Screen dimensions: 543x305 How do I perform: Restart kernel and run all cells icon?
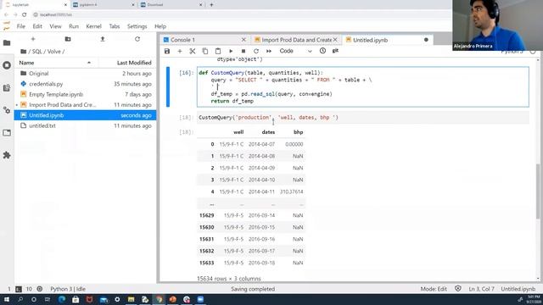pyautogui.click(x=269, y=51)
